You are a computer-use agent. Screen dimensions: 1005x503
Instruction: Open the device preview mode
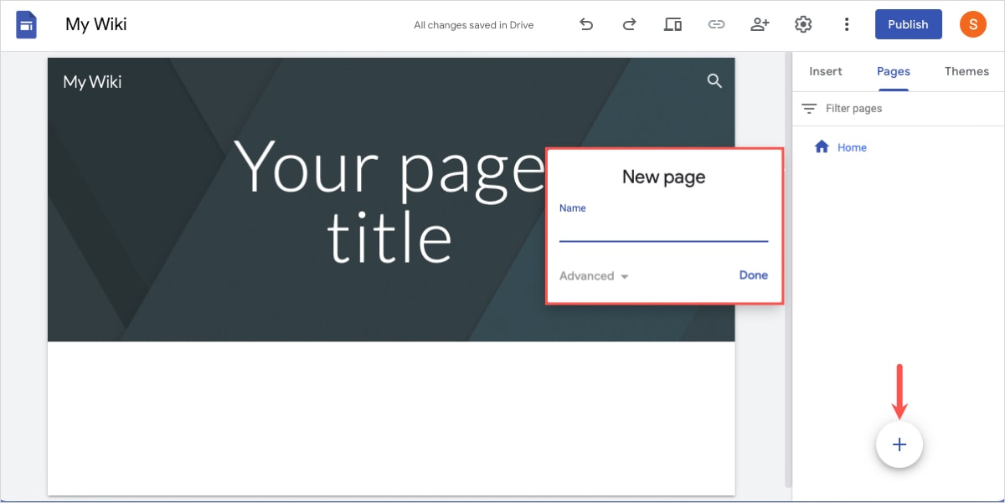click(x=673, y=24)
